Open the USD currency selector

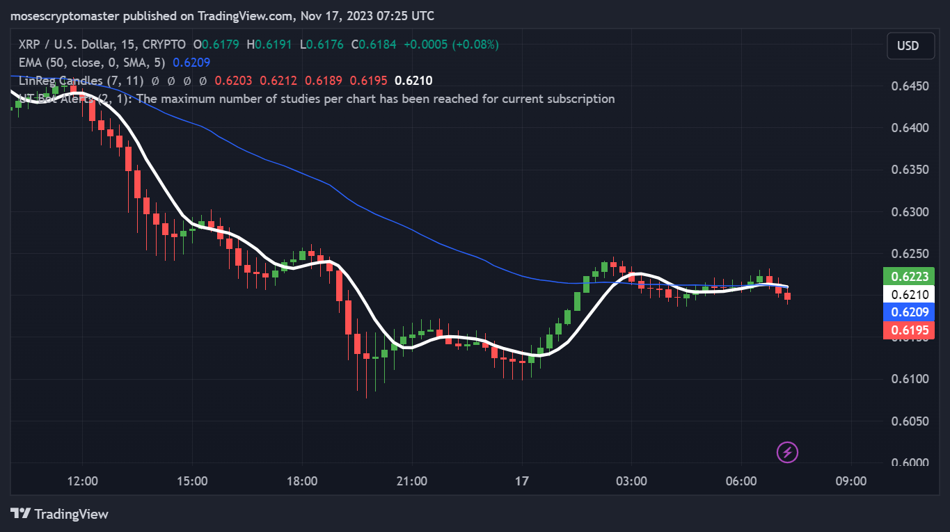(908, 46)
